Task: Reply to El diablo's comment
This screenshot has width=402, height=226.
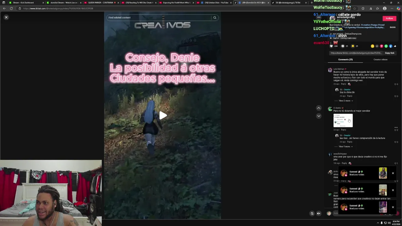Action: (344, 130)
